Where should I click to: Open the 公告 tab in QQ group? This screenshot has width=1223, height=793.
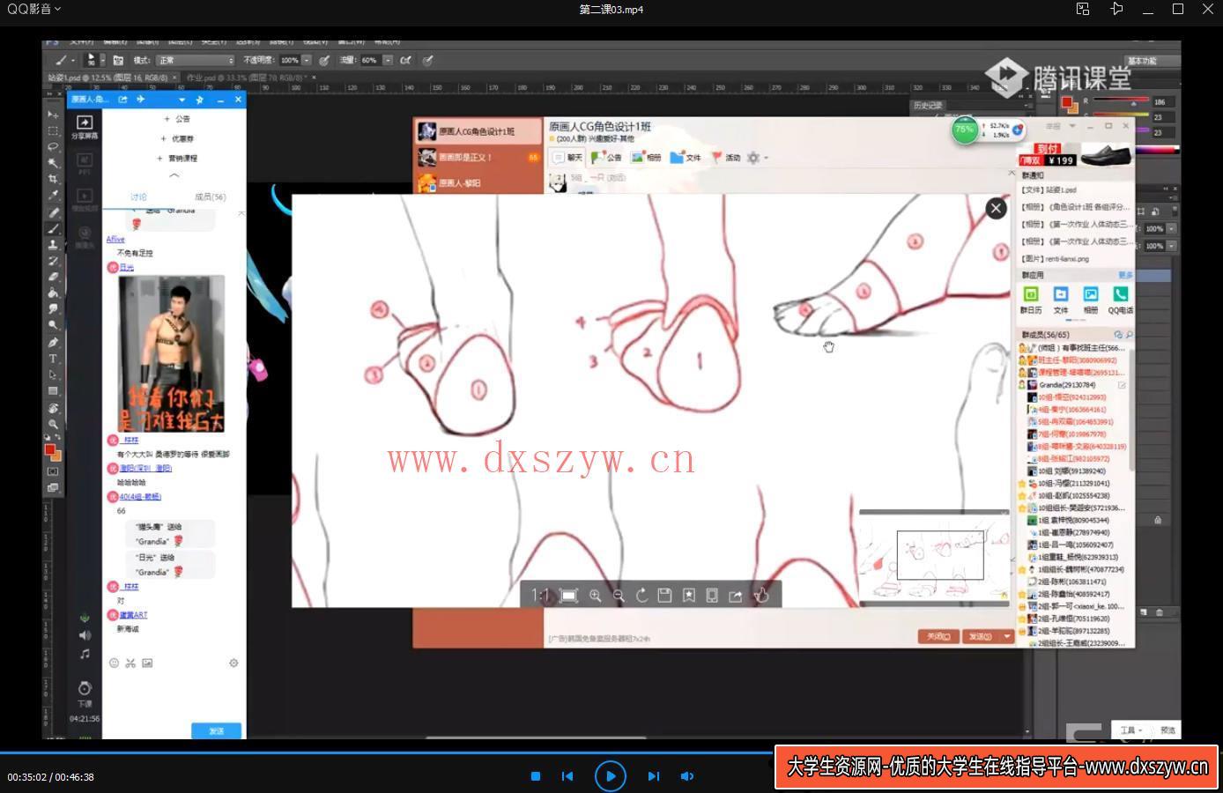click(606, 158)
